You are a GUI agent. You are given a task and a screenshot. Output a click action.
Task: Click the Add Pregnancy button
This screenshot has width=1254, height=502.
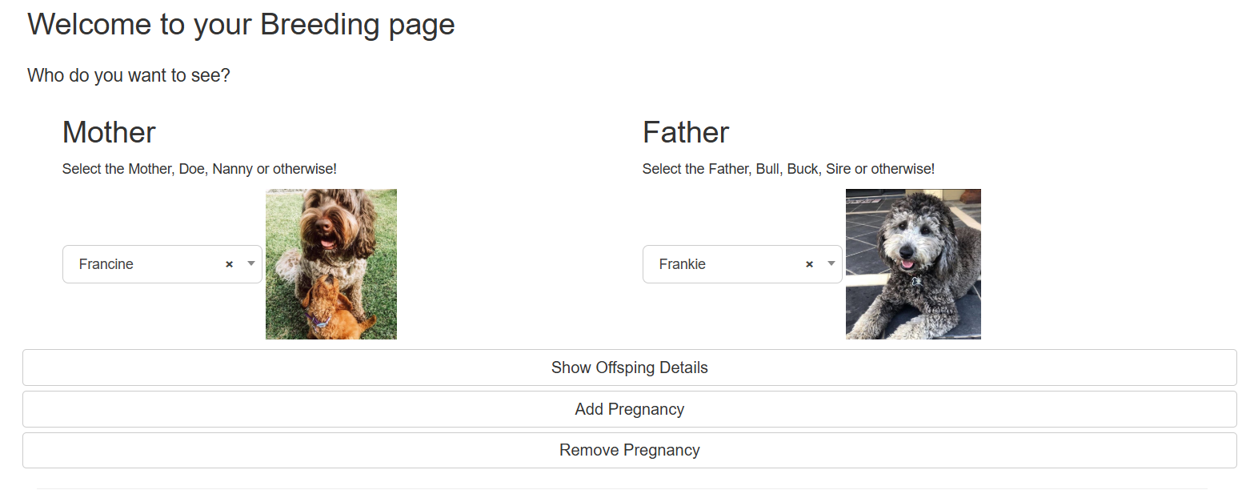click(x=630, y=409)
